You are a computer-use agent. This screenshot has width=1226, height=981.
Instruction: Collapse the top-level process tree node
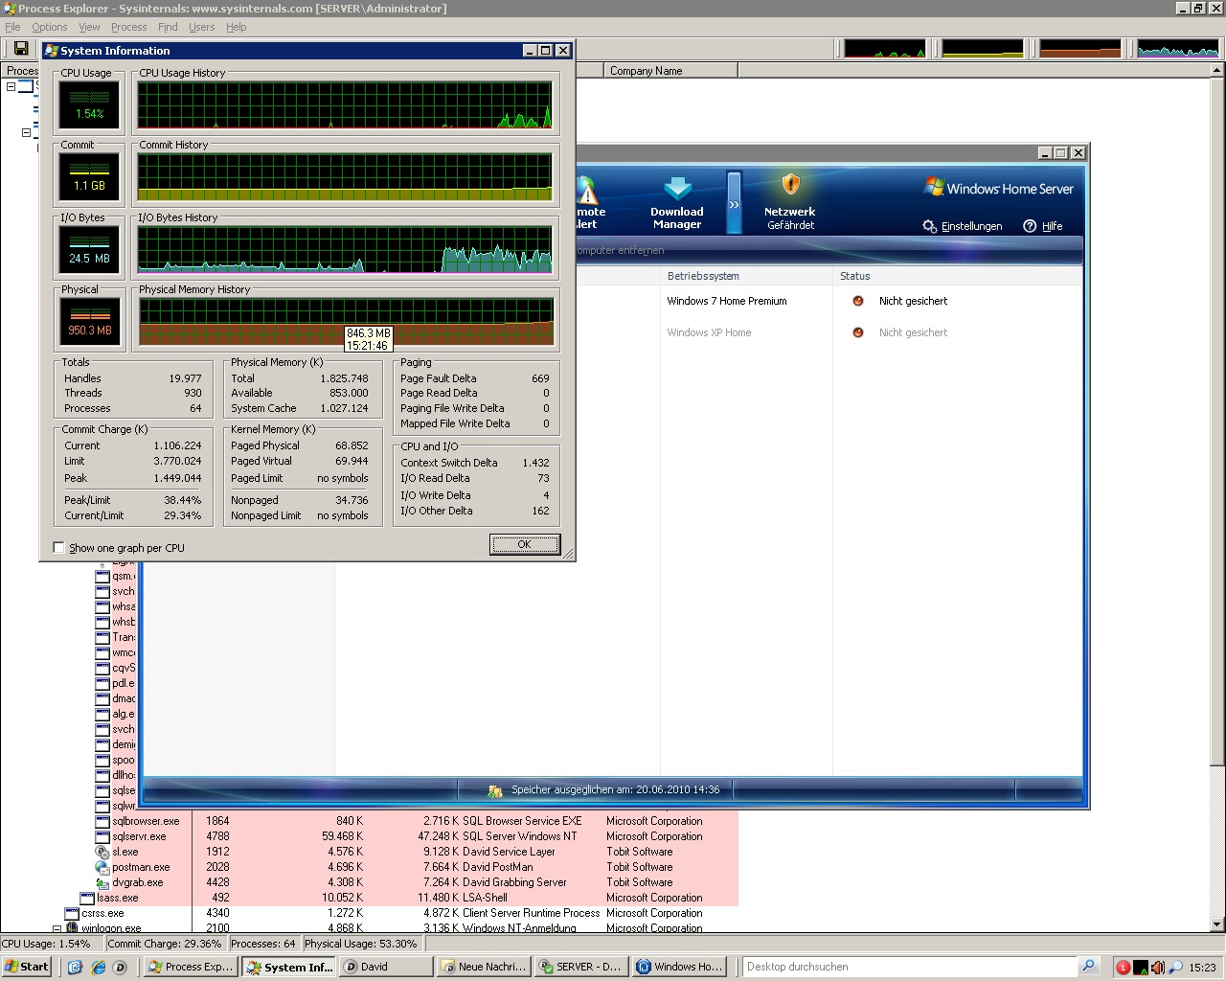click(11, 86)
